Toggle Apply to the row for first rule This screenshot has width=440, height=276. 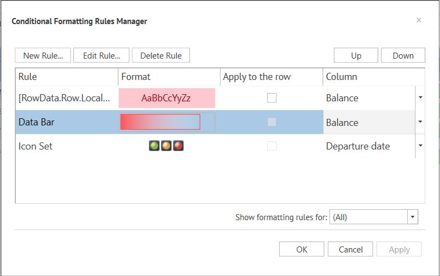point(271,98)
